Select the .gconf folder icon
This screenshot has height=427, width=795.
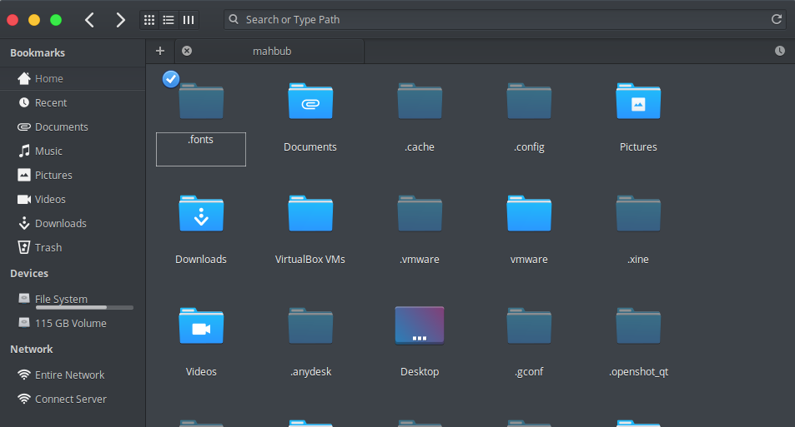point(529,326)
